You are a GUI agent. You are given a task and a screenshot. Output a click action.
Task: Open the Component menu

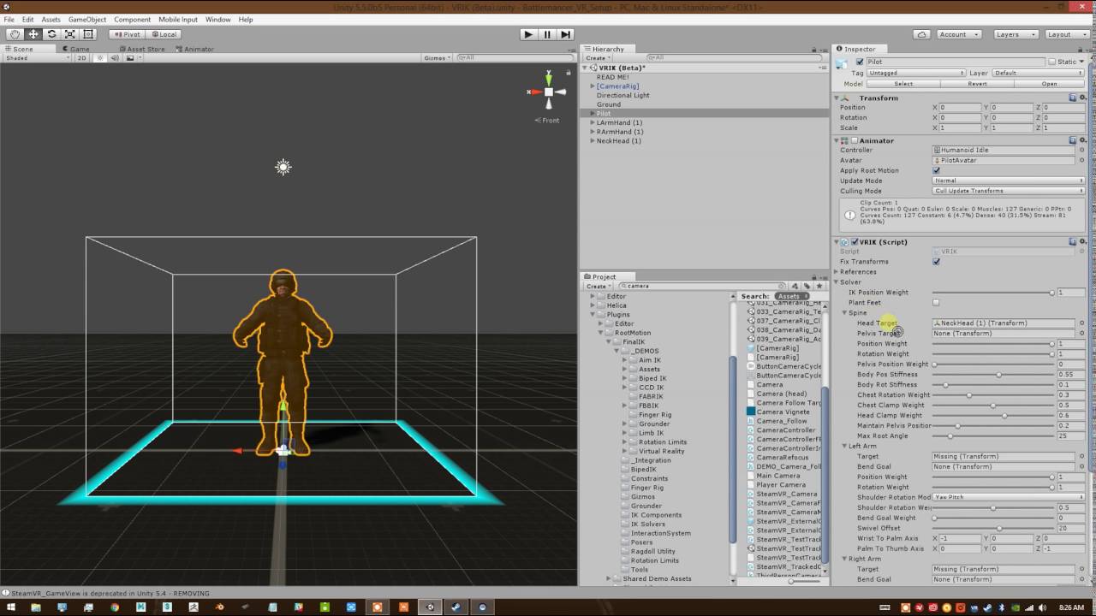click(x=132, y=19)
